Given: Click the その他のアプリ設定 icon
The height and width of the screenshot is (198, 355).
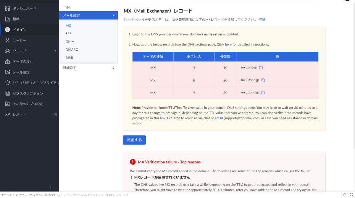Looking at the screenshot, I should (8, 104).
